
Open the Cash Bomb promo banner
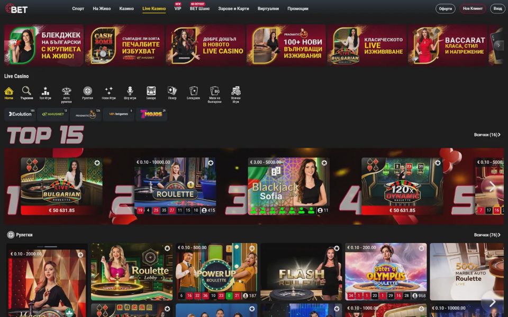click(125, 45)
